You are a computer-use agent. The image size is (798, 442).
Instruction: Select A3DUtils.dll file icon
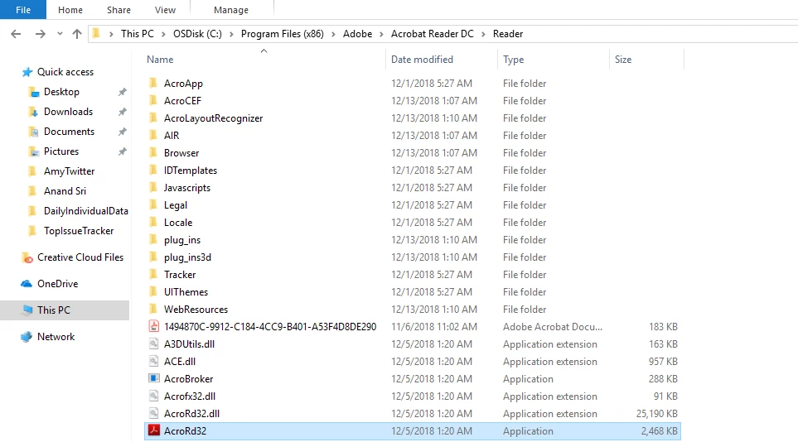(153, 344)
